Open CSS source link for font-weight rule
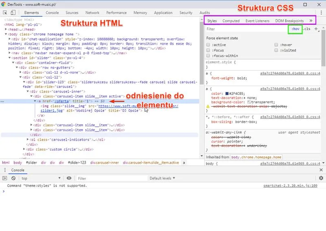The width and height of the screenshot is (326, 231). click(290, 73)
